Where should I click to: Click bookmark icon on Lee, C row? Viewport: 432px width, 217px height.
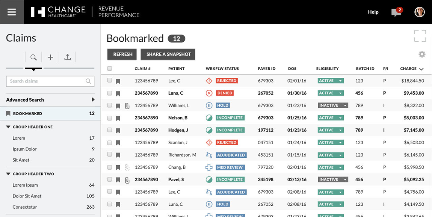pyautogui.click(x=118, y=81)
